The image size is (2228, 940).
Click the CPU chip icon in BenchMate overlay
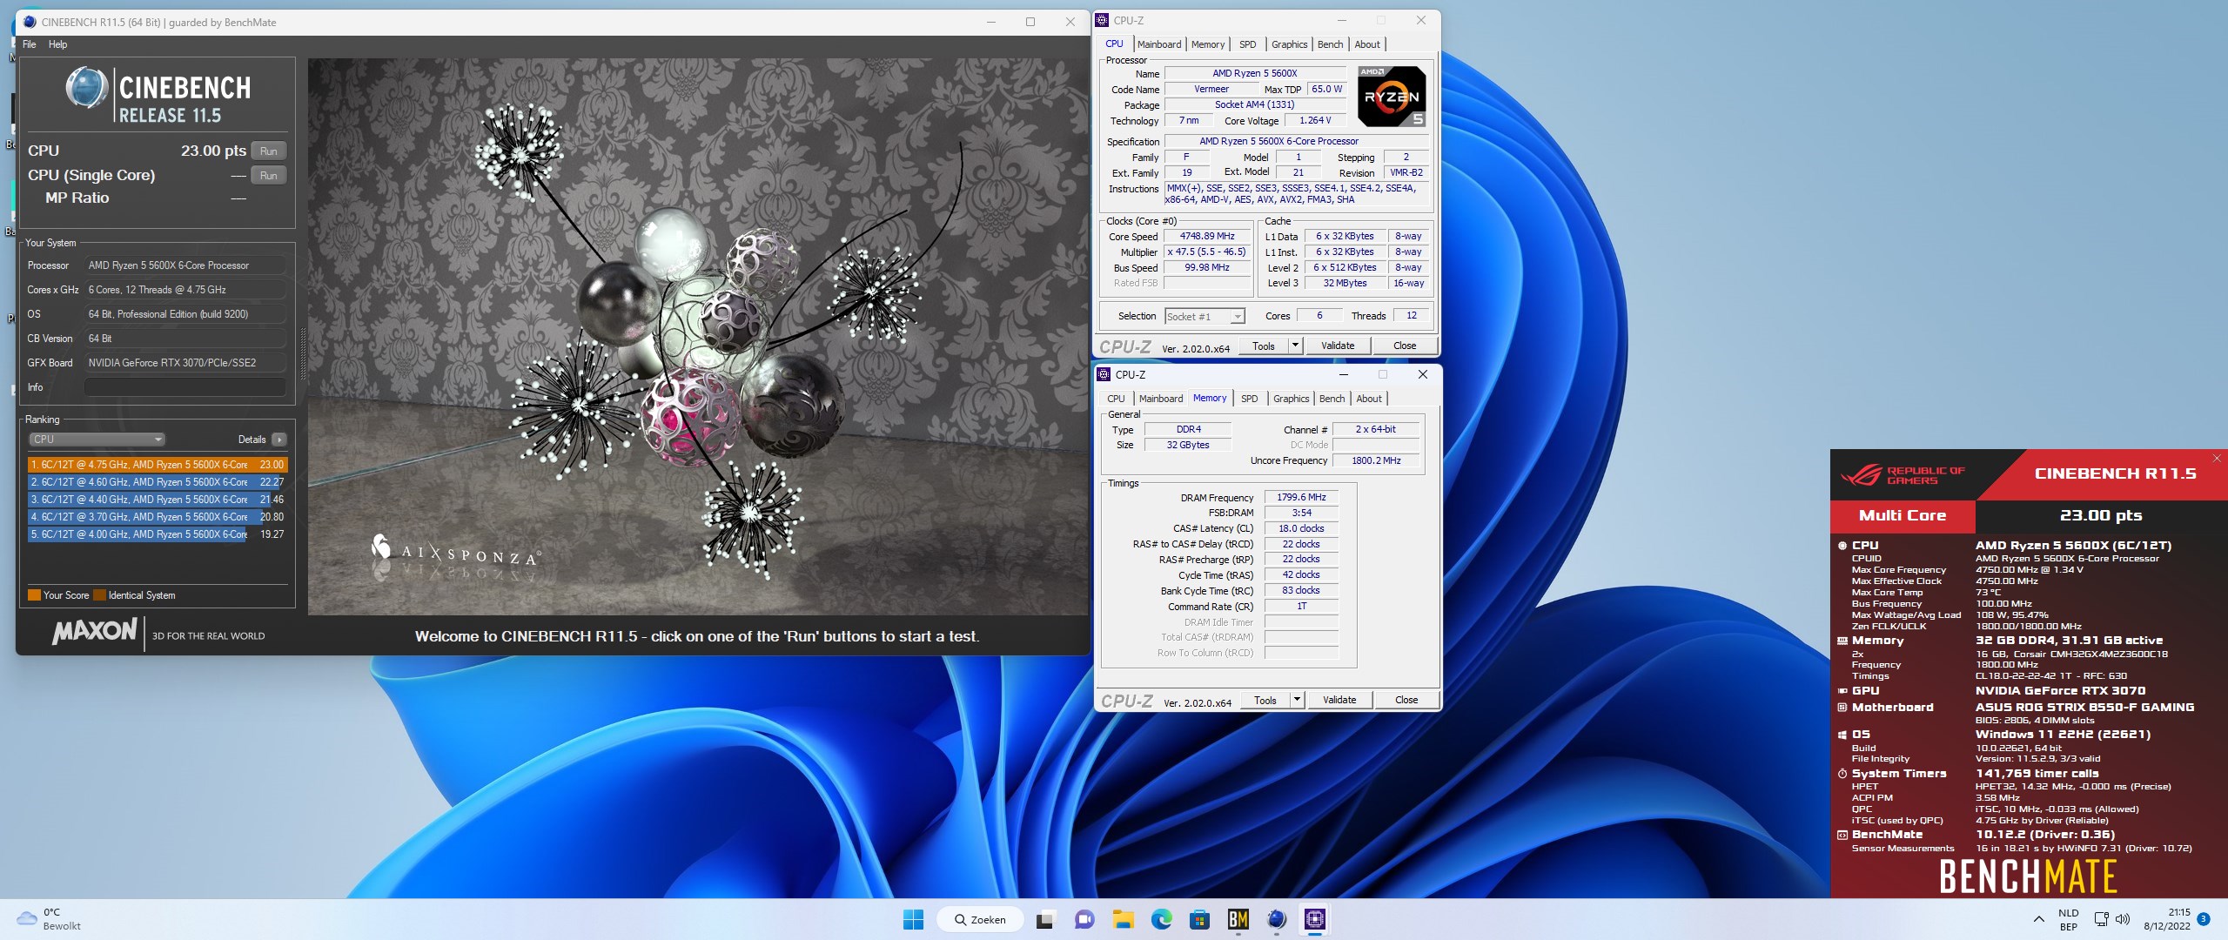1842,546
